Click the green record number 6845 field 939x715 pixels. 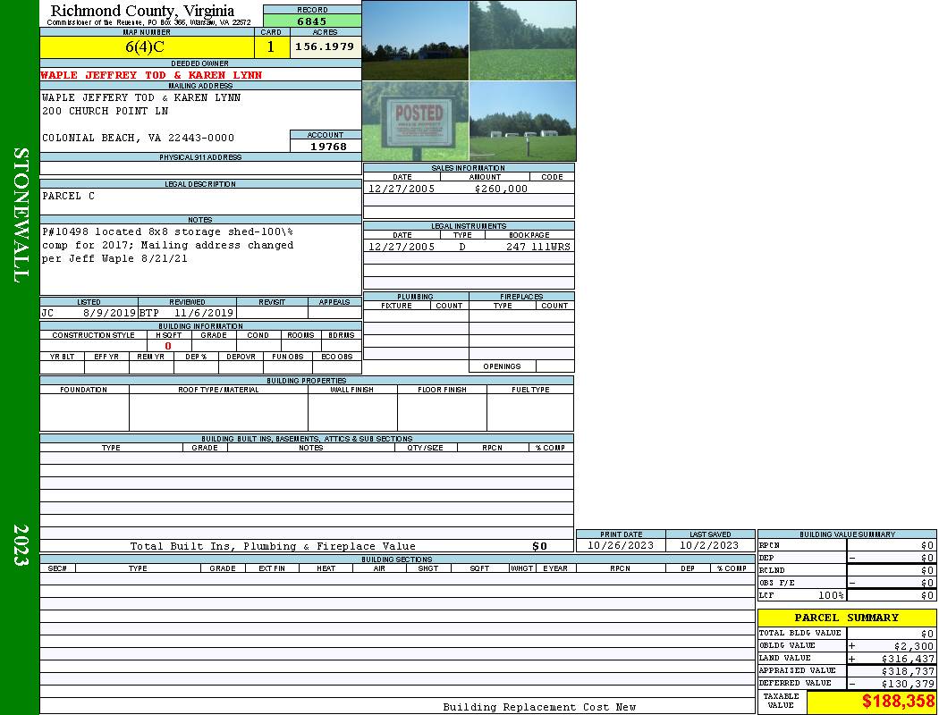click(x=312, y=21)
